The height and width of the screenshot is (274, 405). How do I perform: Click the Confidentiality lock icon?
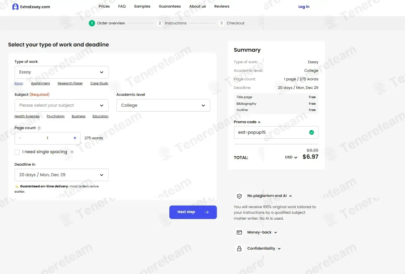(239, 249)
